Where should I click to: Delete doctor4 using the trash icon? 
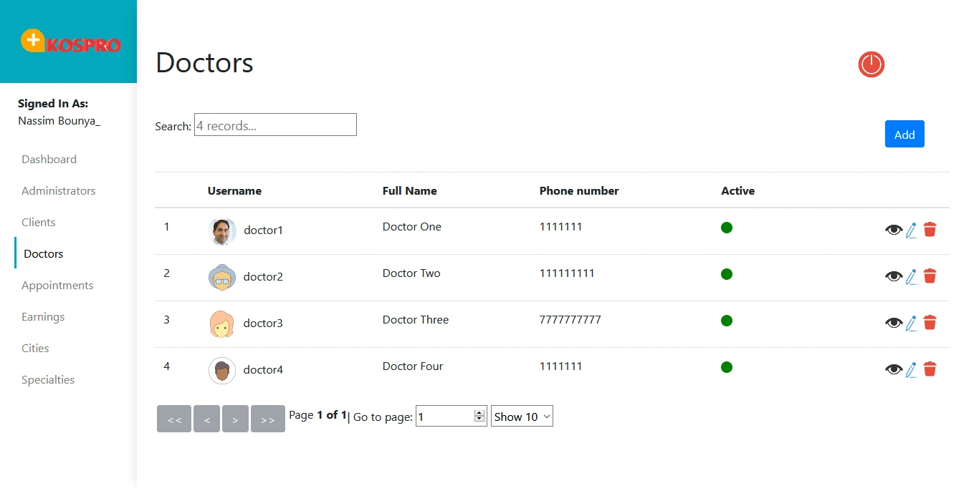pyautogui.click(x=930, y=369)
